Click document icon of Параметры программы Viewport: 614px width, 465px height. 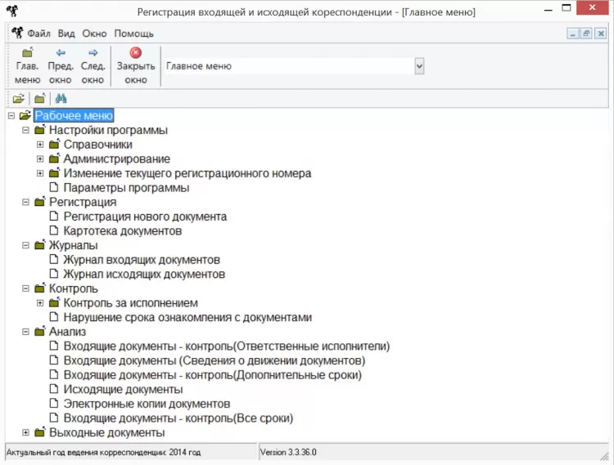[x=54, y=187]
